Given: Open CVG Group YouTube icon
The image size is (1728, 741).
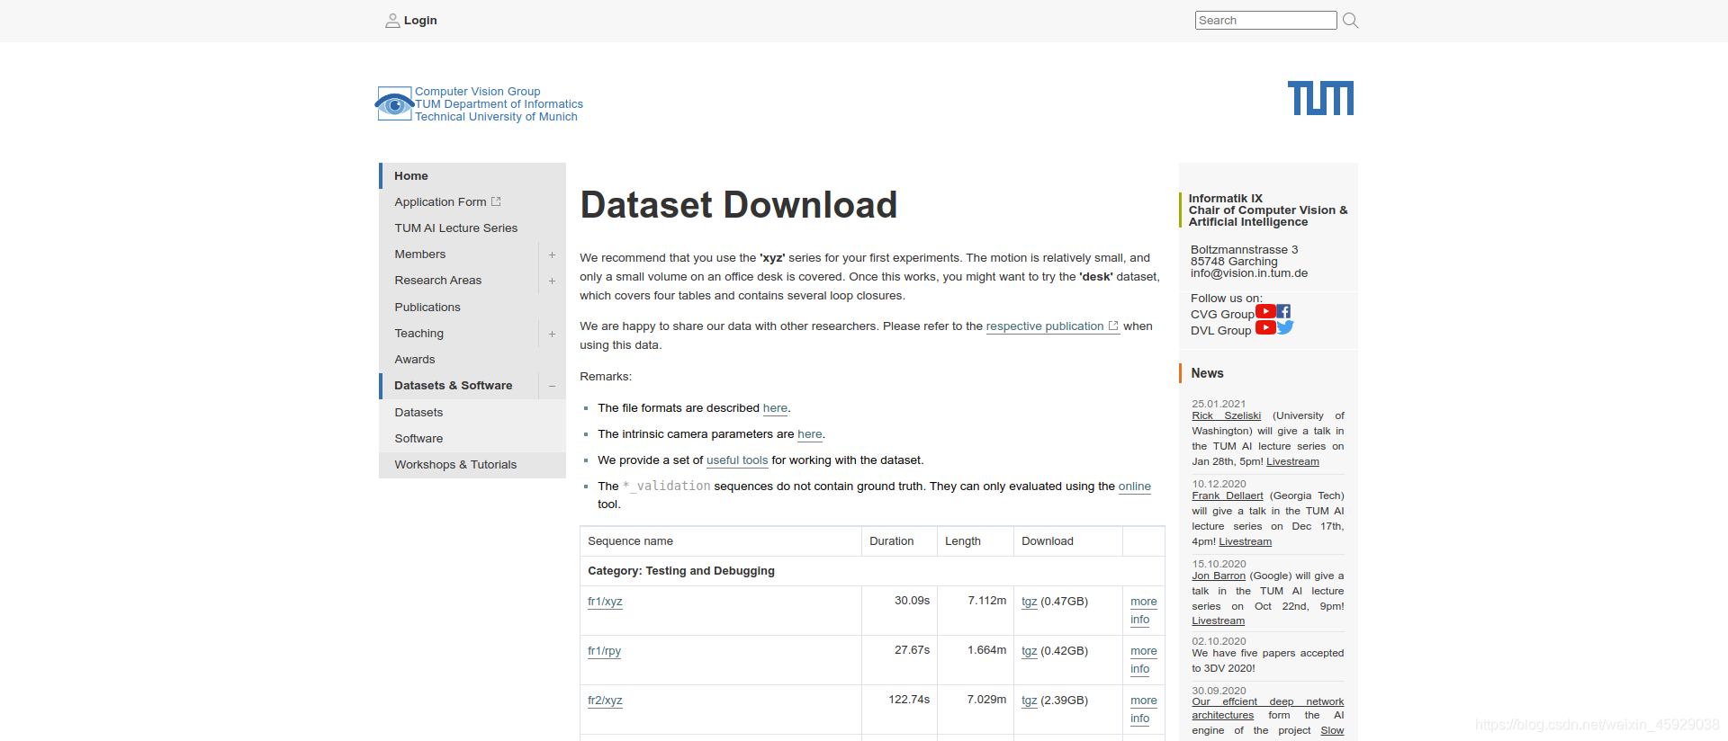Looking at the screenshot, I should [1265, 311].
